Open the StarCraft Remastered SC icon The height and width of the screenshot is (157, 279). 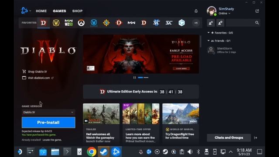[169, 23]
